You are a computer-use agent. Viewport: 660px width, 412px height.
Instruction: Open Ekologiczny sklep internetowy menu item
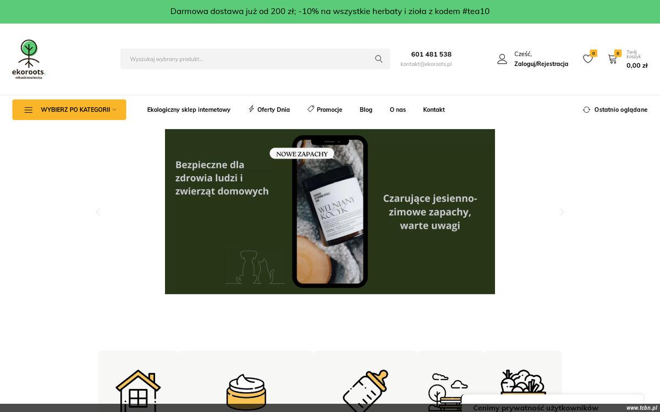click(x=189, y=109)
